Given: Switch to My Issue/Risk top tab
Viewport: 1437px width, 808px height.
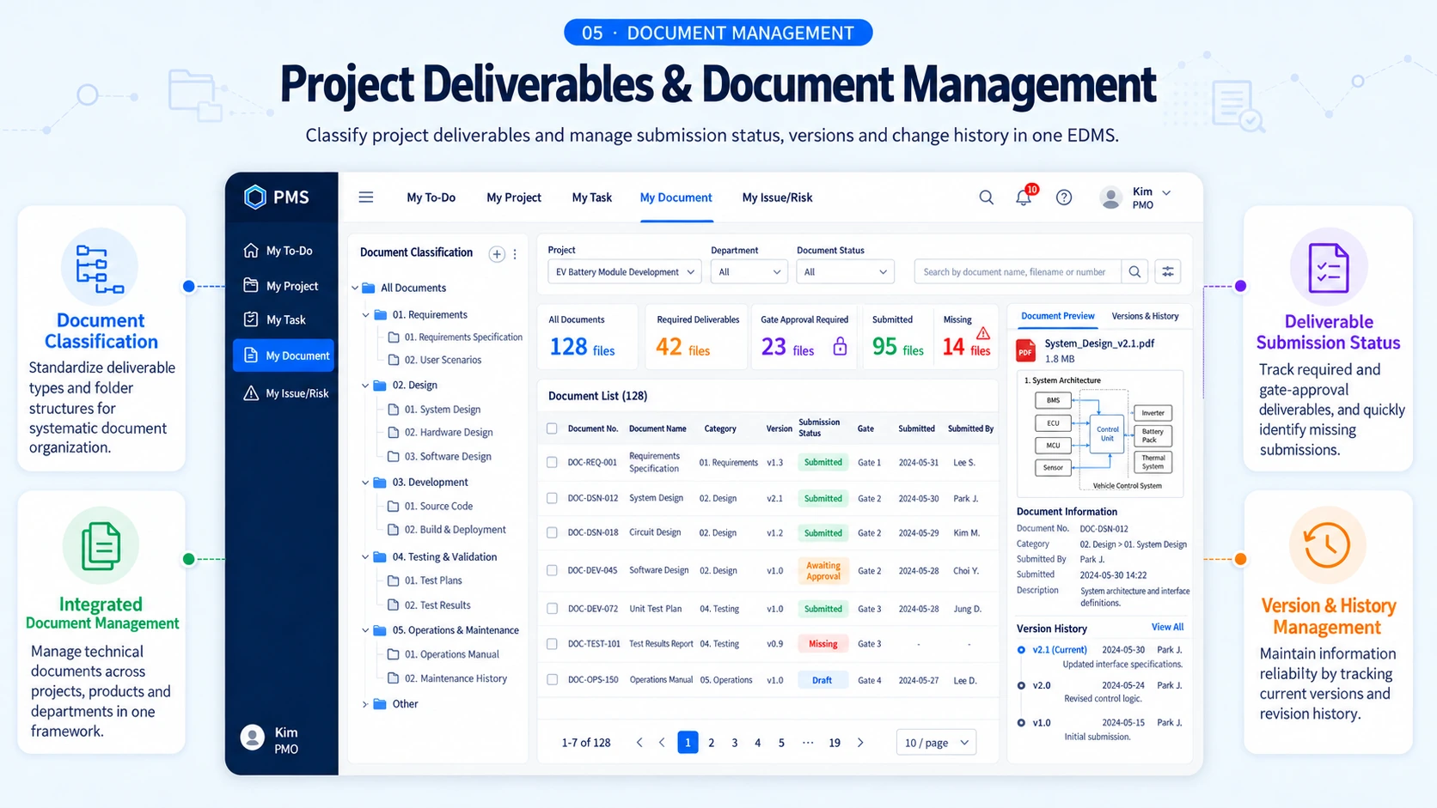Looking at the screenshot, I should pyautogui.click(x=778, y=197).
